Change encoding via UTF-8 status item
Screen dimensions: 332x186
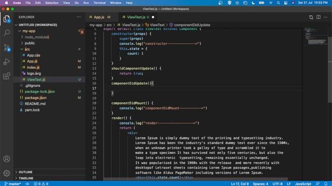[278, 184]
